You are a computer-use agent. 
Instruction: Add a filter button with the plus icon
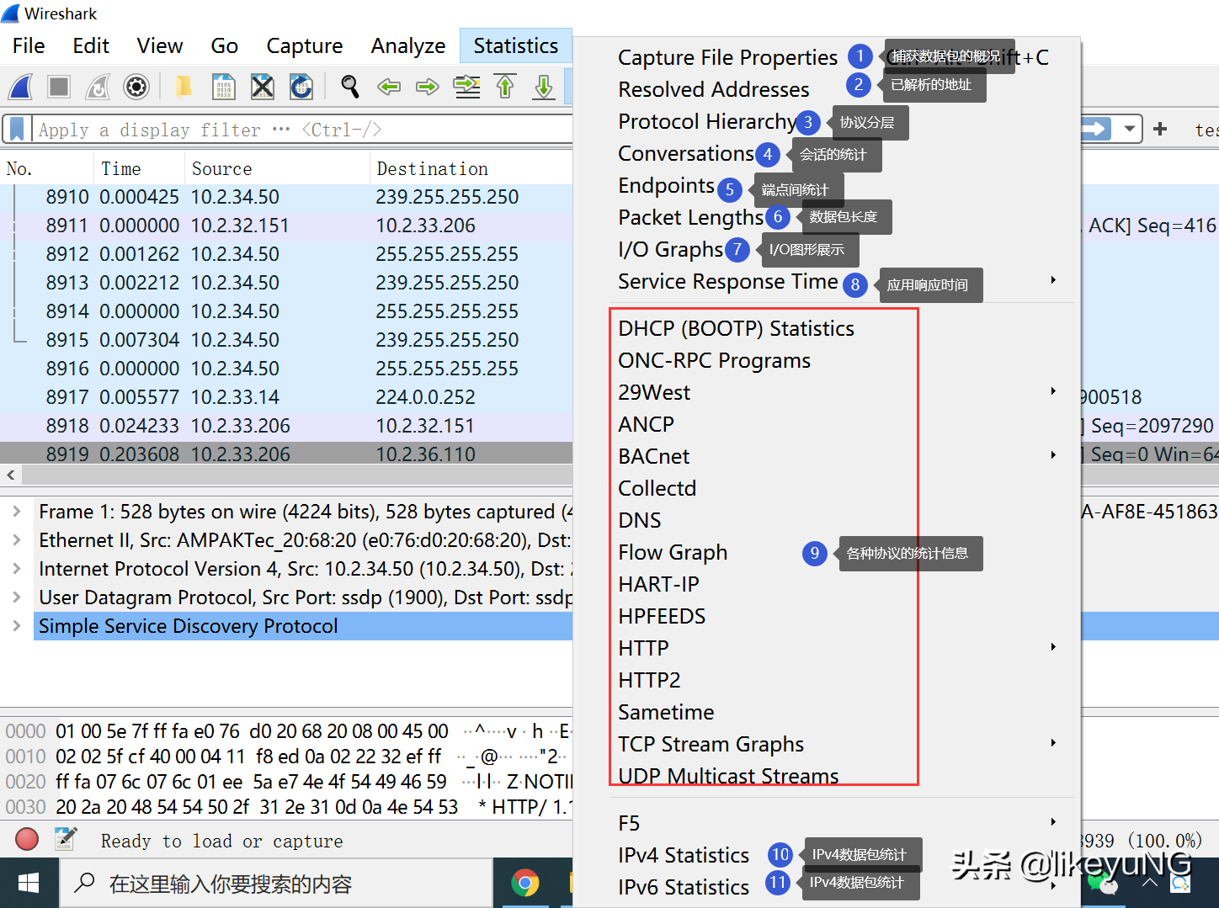click(1160, 129)
